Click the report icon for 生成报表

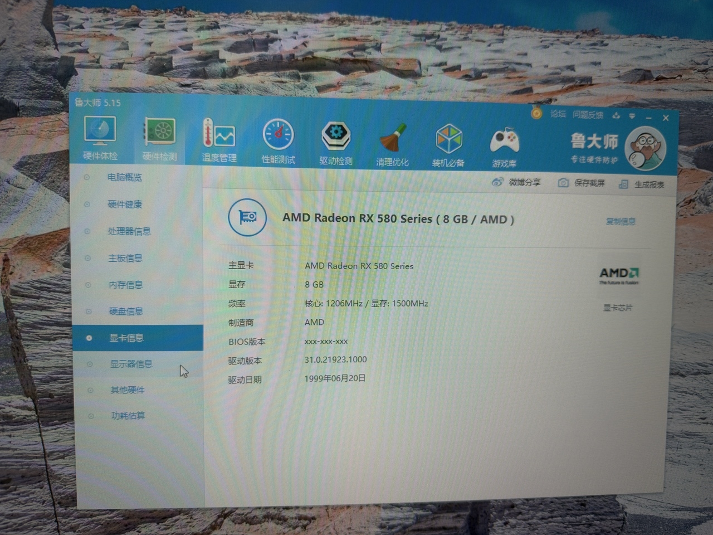tap(623, 184)
